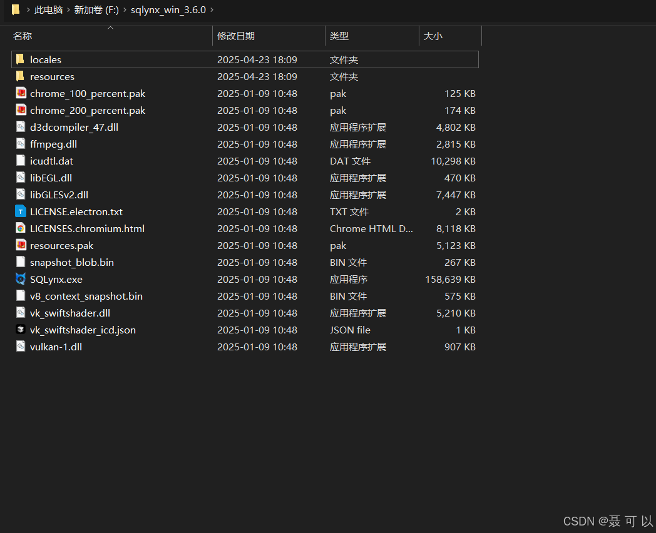
Task: Click the JSON file type cell
Action: (x=350, y=330)
